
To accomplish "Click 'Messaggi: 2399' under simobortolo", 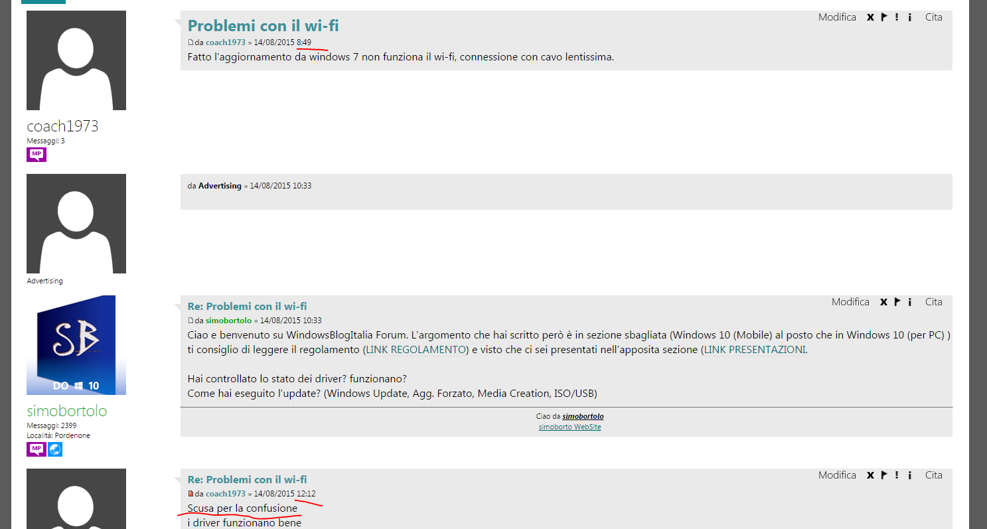I will (51, 426).
